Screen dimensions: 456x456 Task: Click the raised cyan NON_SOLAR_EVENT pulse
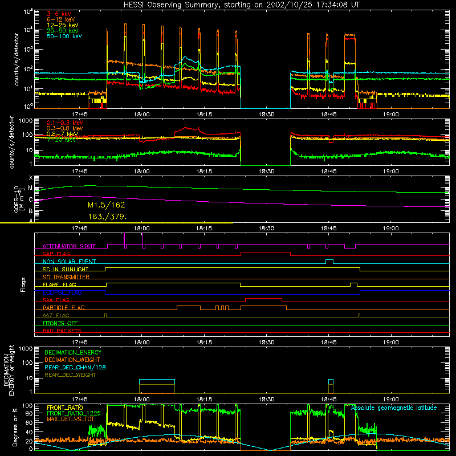[x=329, y=262]
